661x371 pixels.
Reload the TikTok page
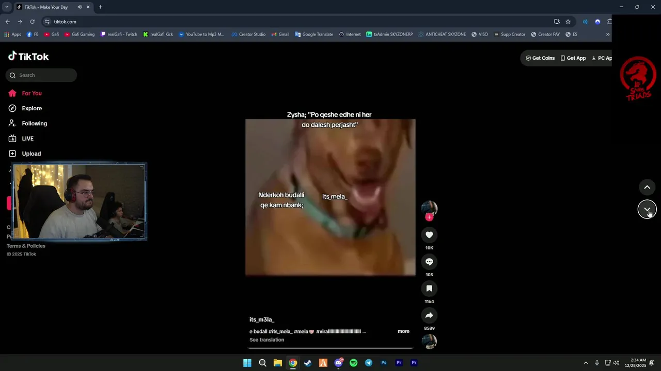pos(32,22)
